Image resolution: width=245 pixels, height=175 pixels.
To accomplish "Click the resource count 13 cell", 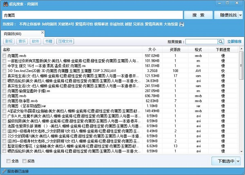I will tap(175, 146).
